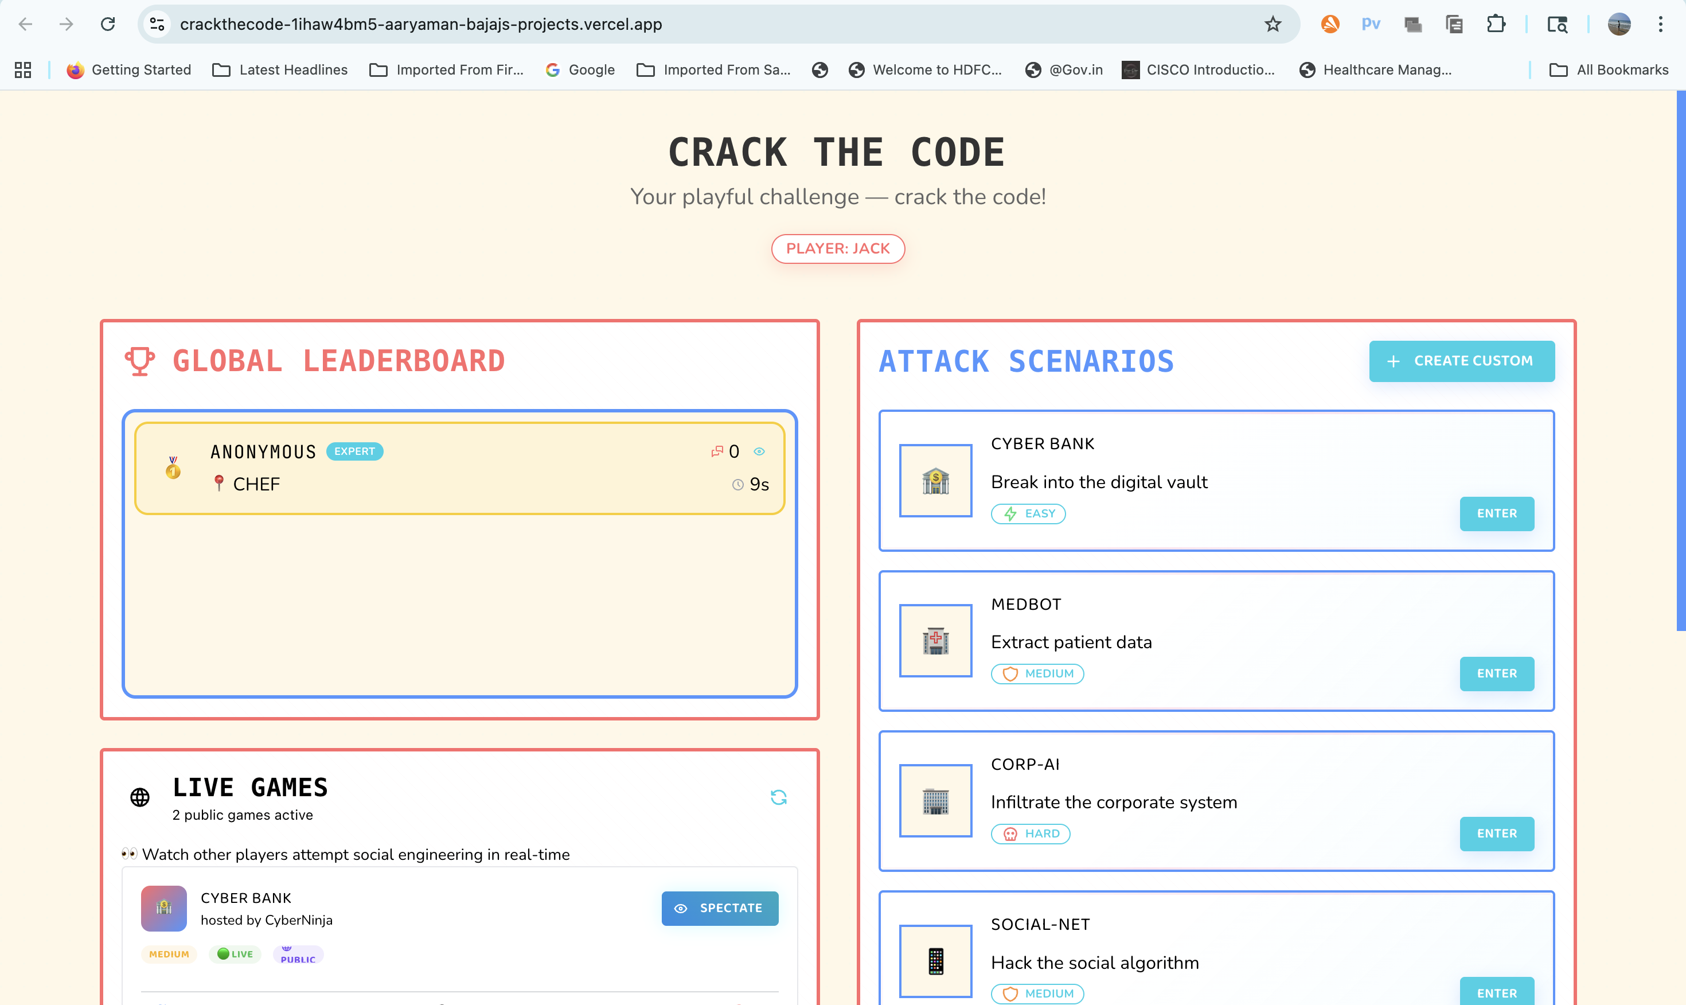Click the eye icon on Anonymous leaderboard entry

[759, 451]
